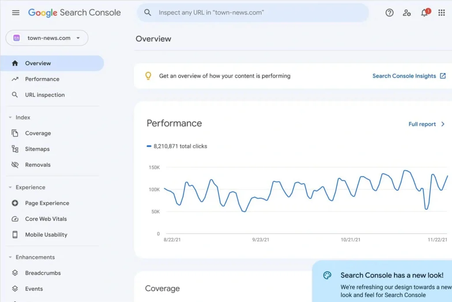The height and width of the screenshot is (302, 452).
Task: Click the Overview home icon
Action: click(15, 63)
